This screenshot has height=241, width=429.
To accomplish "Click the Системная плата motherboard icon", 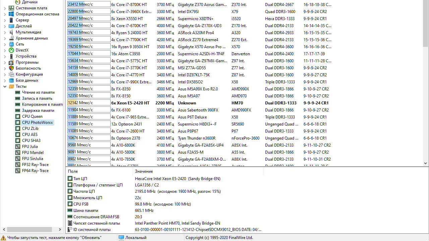I will [11, 8].
